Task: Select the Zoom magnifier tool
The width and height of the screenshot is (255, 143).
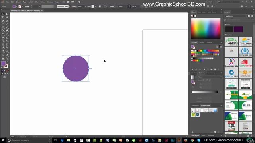Action: coord(7,59)
